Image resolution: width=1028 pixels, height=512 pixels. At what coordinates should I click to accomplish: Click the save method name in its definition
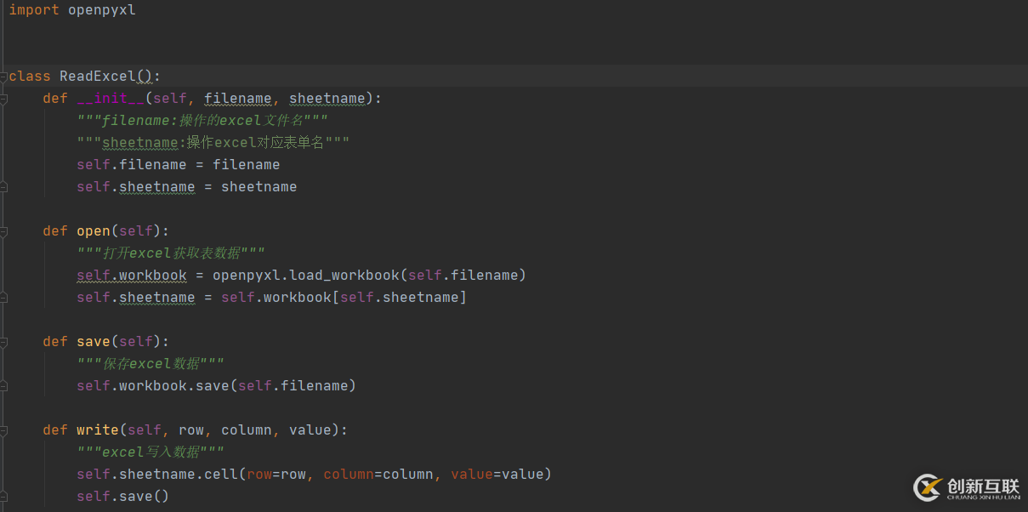[x=94, y=342]
